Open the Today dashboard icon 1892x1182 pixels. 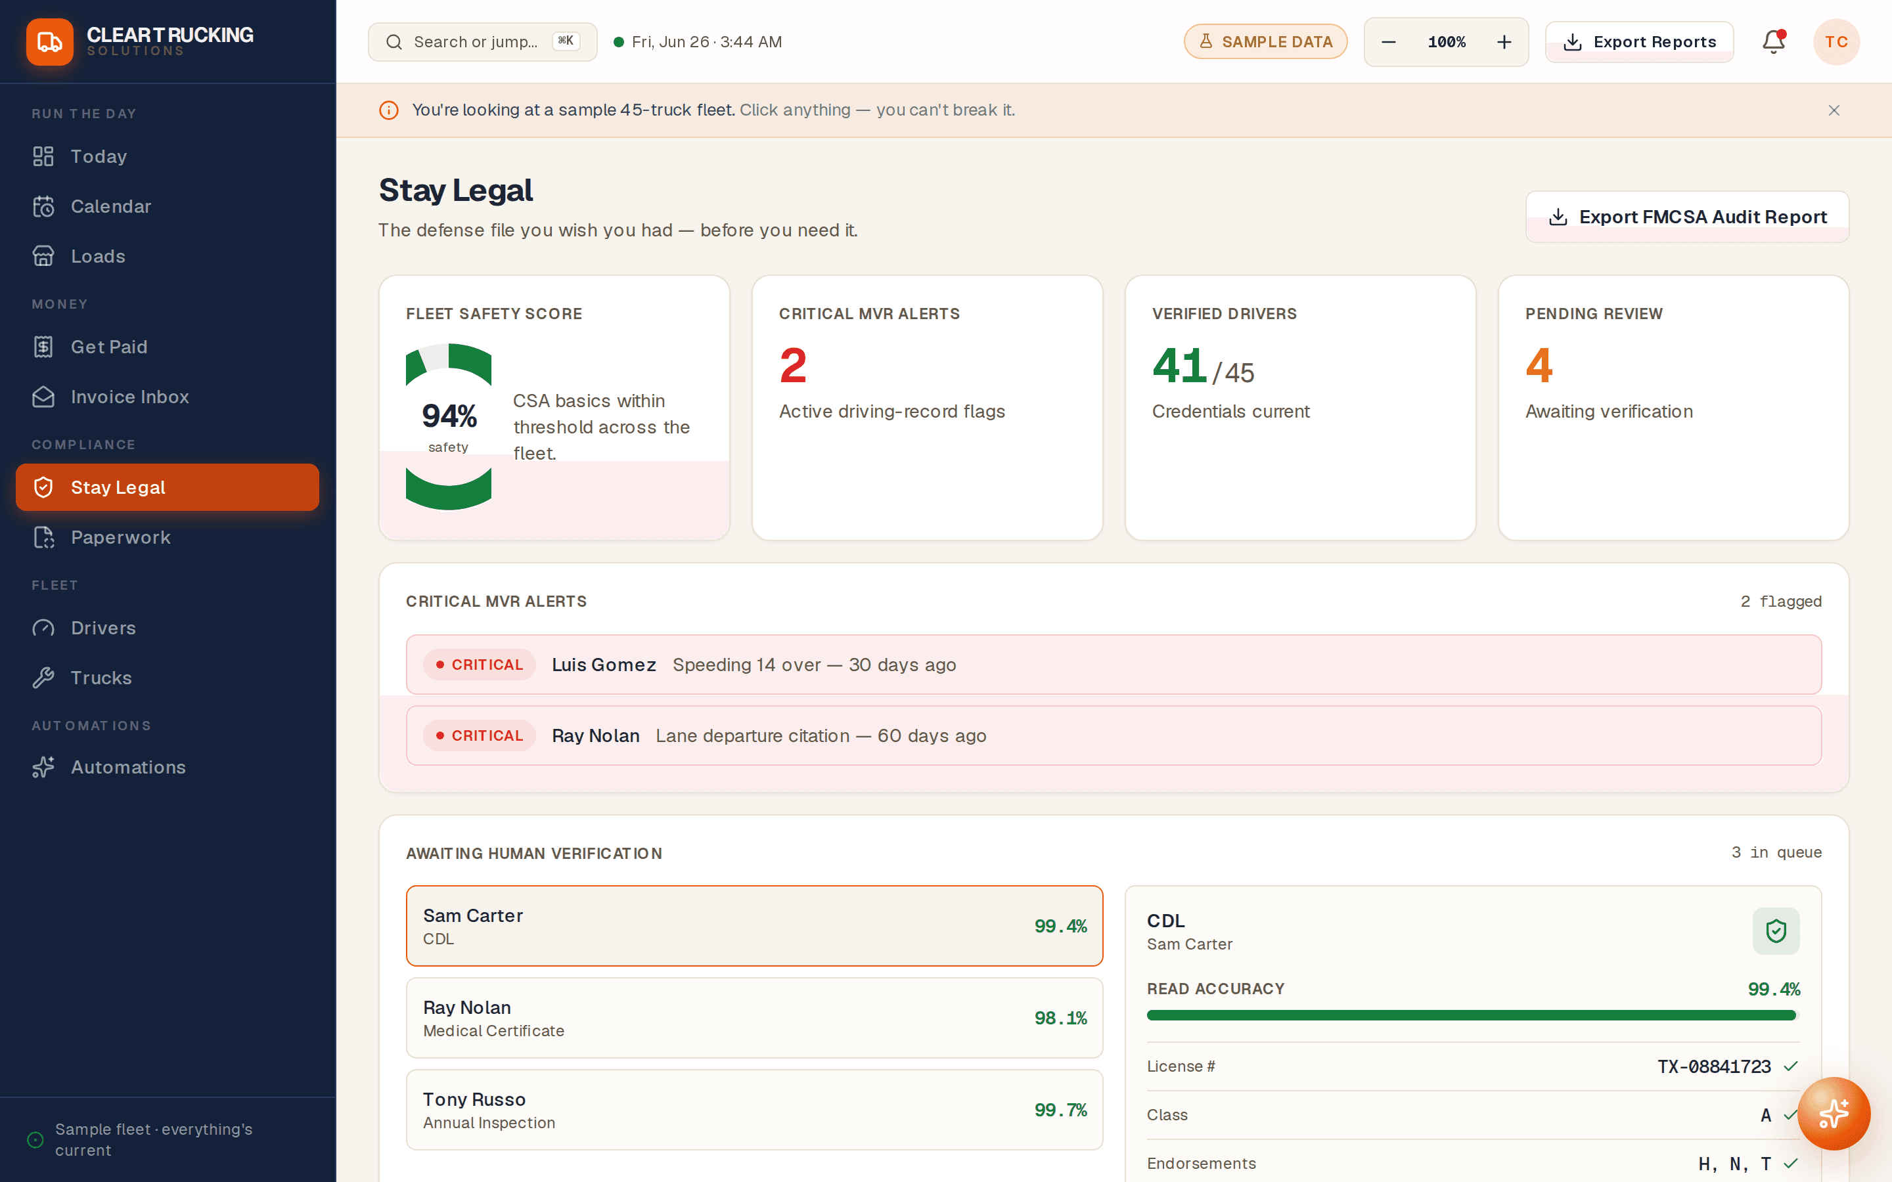(43, 156)
